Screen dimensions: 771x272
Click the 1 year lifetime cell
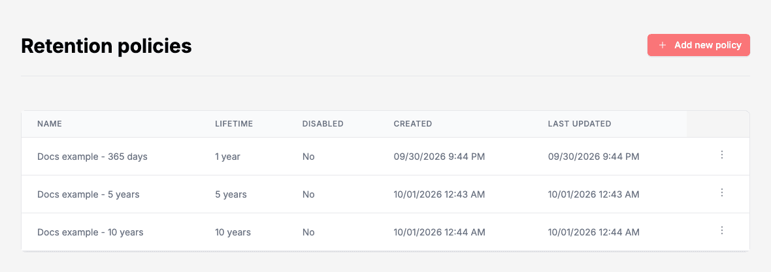(227, 157)
